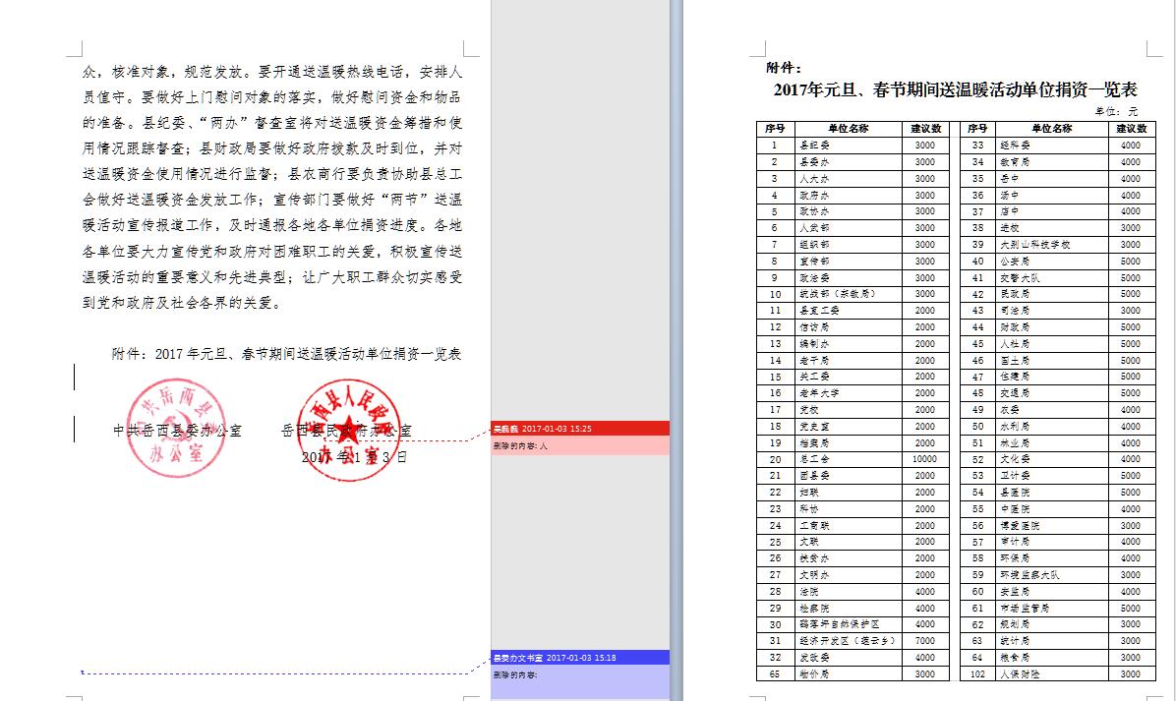Click the 检察院 unit name cell
1176x701 pixels.
[849, 608]
